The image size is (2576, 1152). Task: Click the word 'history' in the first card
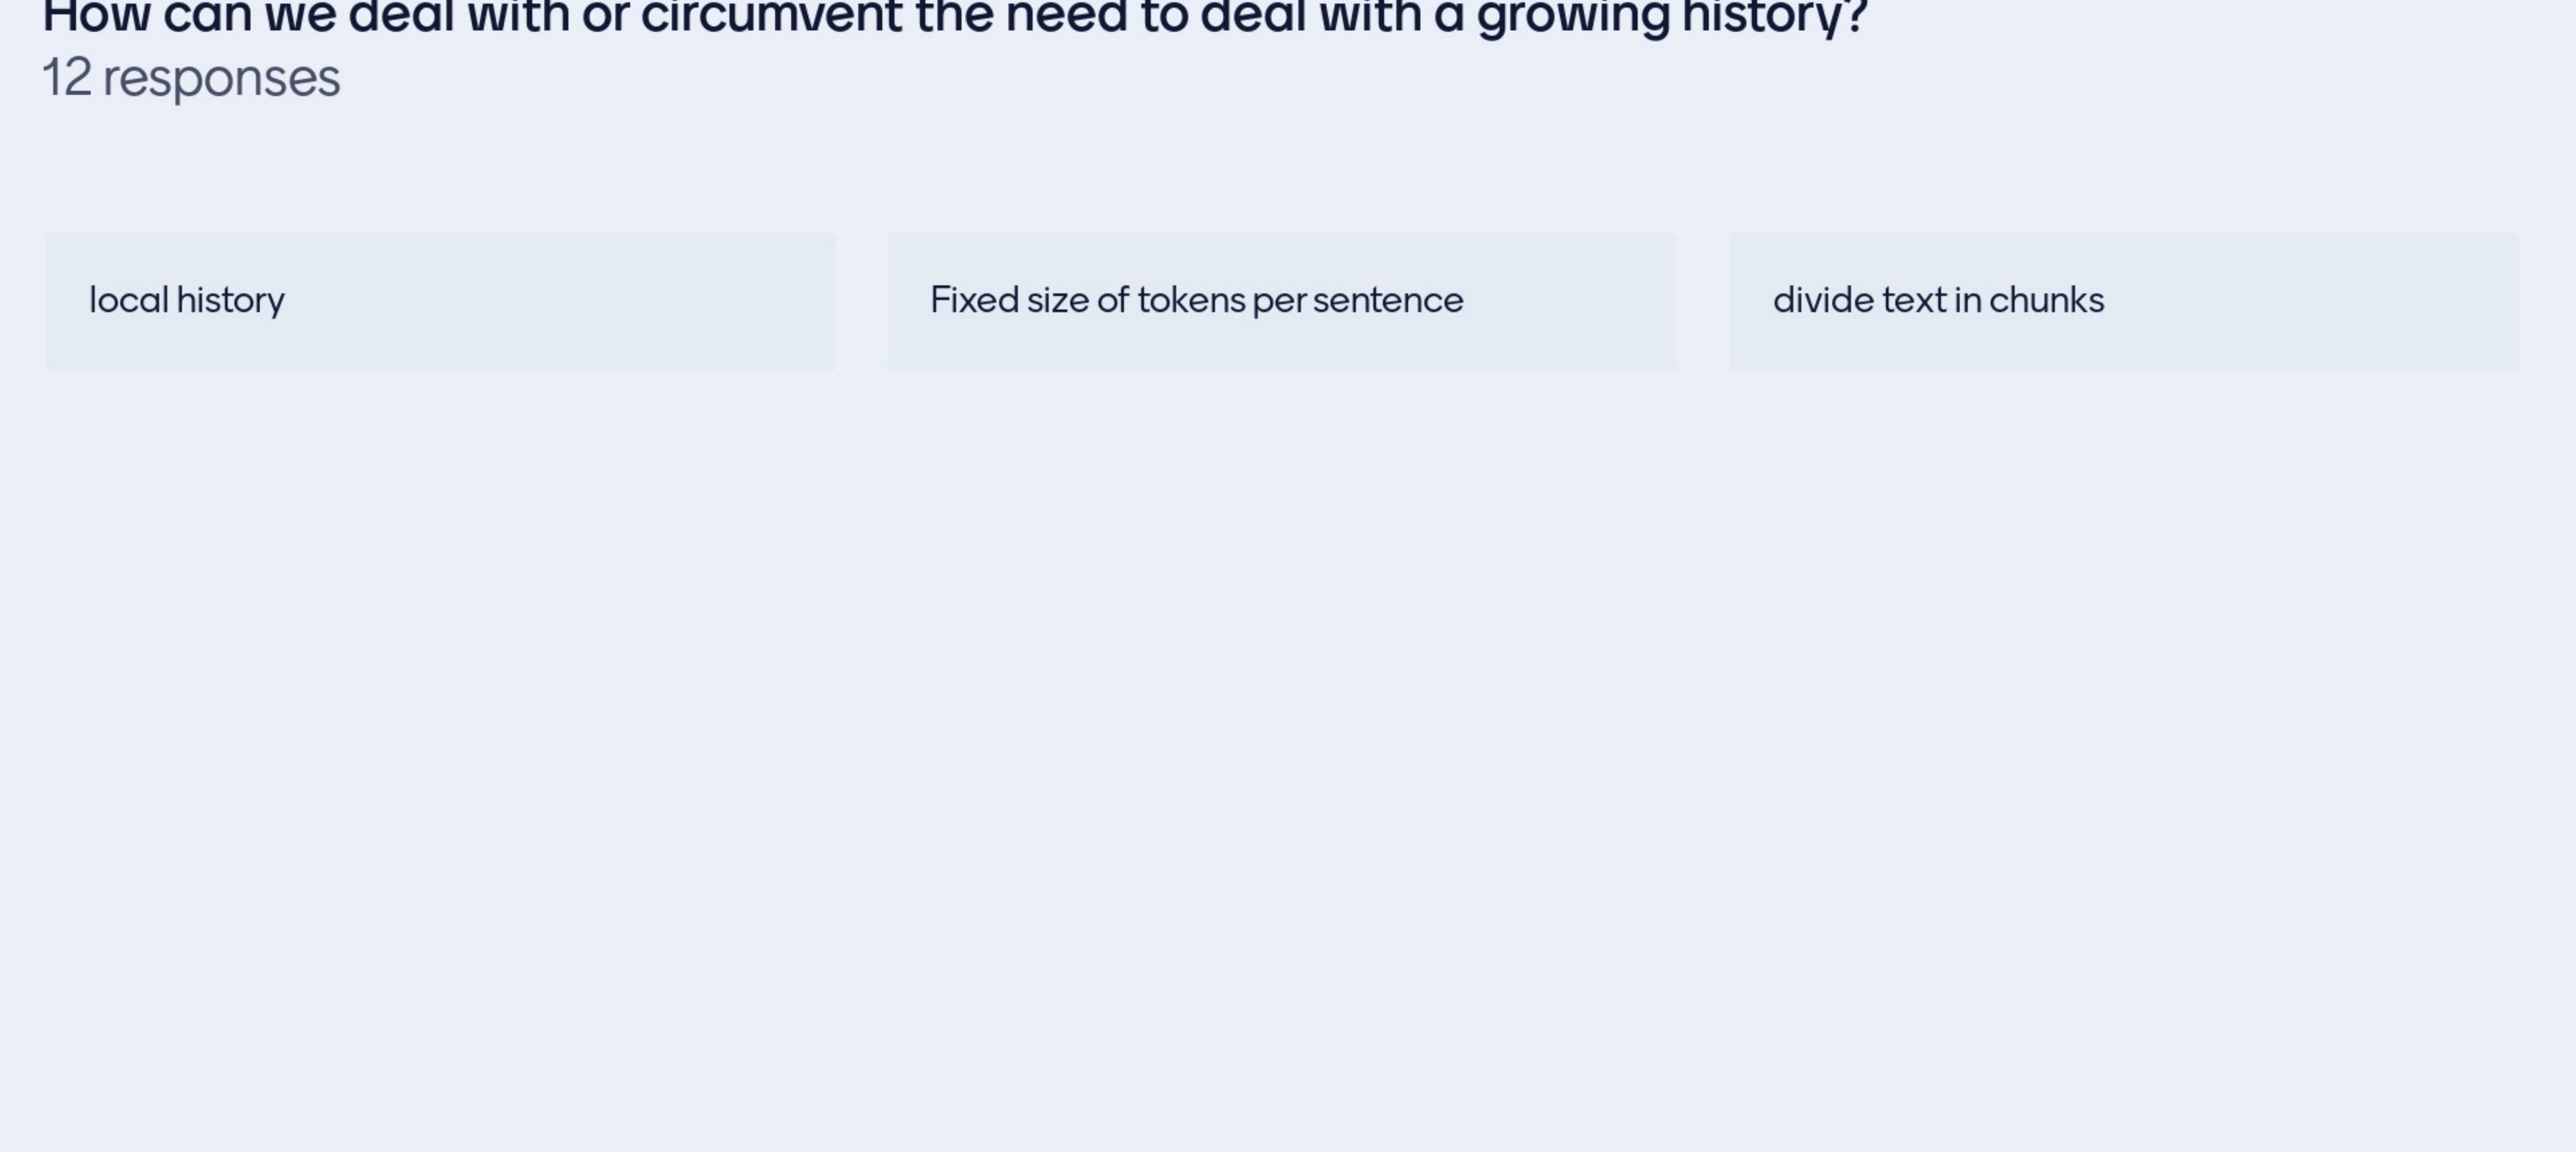click(230, 300)
